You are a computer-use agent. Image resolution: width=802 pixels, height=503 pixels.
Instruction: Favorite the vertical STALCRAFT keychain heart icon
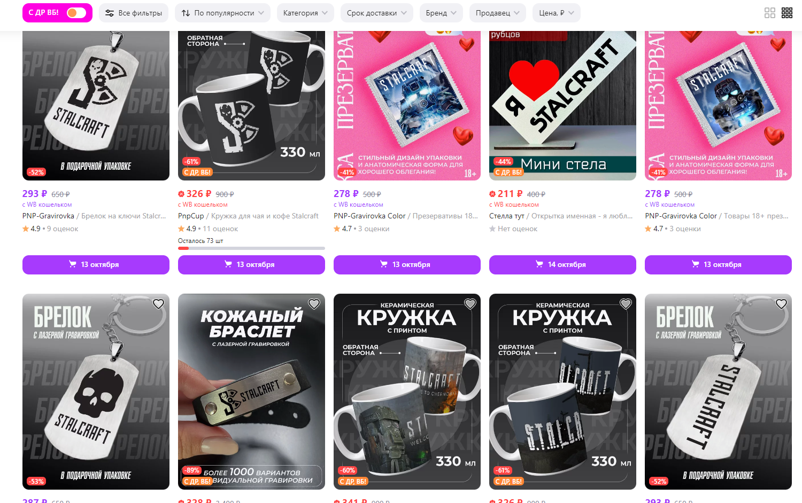781,304
